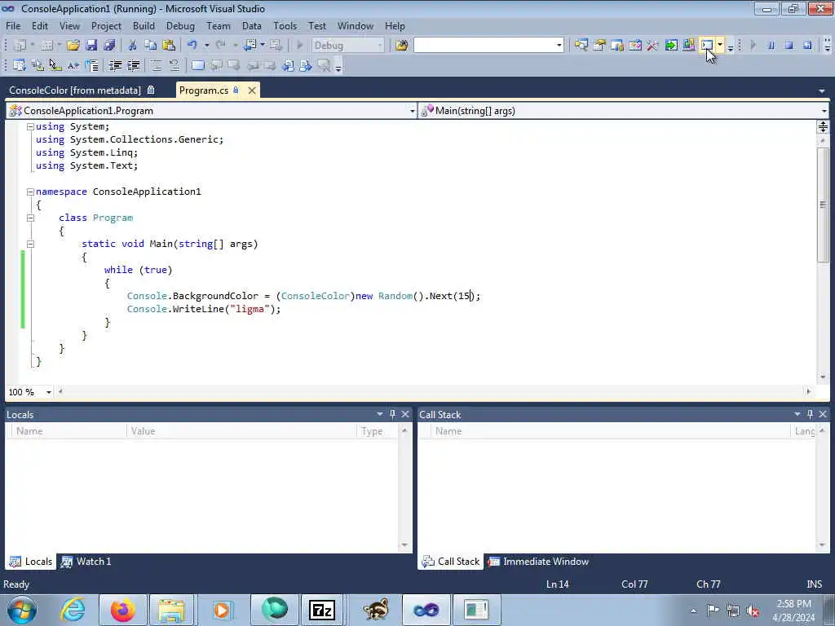Switch to the Immediate Window tab

click(539, 562)
